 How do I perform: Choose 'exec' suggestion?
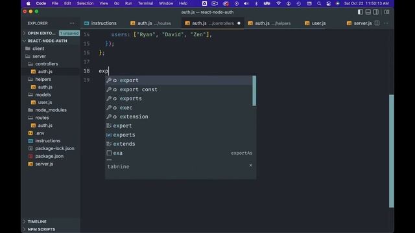179,107
